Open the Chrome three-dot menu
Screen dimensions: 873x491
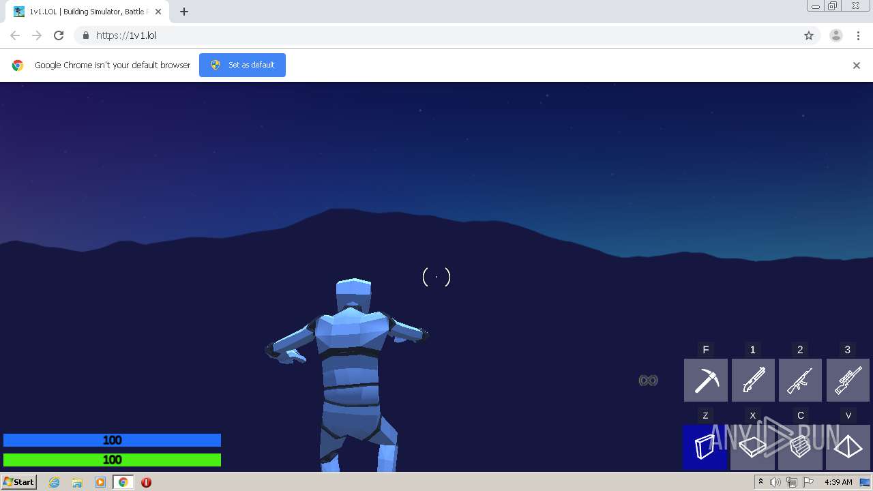859,35
